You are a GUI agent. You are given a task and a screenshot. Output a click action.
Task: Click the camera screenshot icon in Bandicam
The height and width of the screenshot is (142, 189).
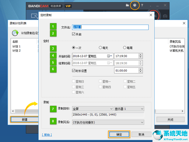165,16
